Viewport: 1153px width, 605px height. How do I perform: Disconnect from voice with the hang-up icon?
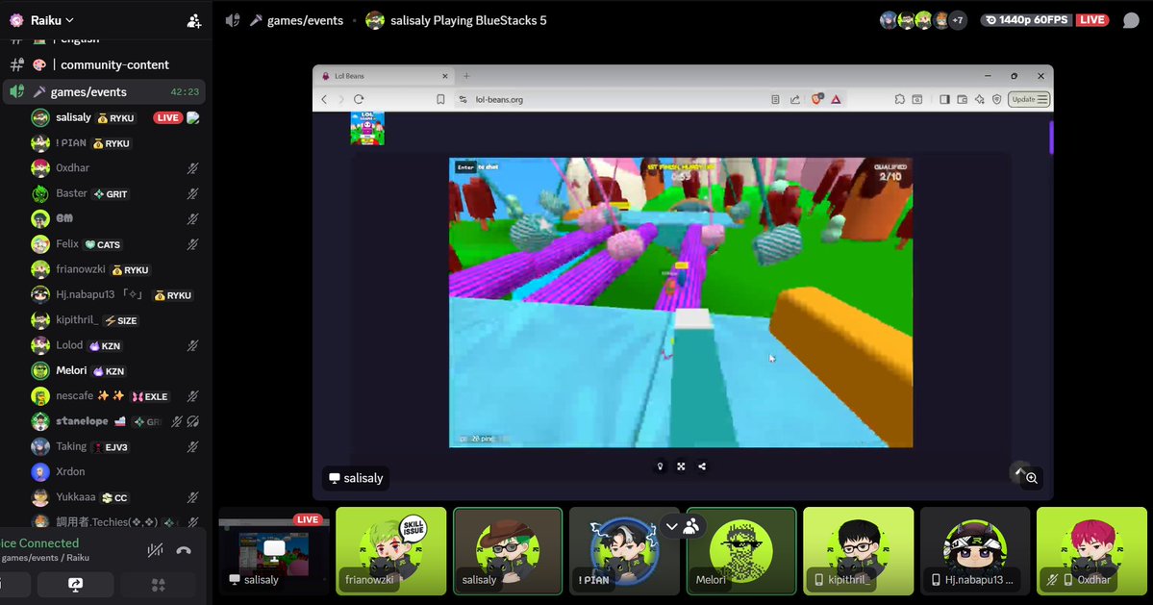184,550
